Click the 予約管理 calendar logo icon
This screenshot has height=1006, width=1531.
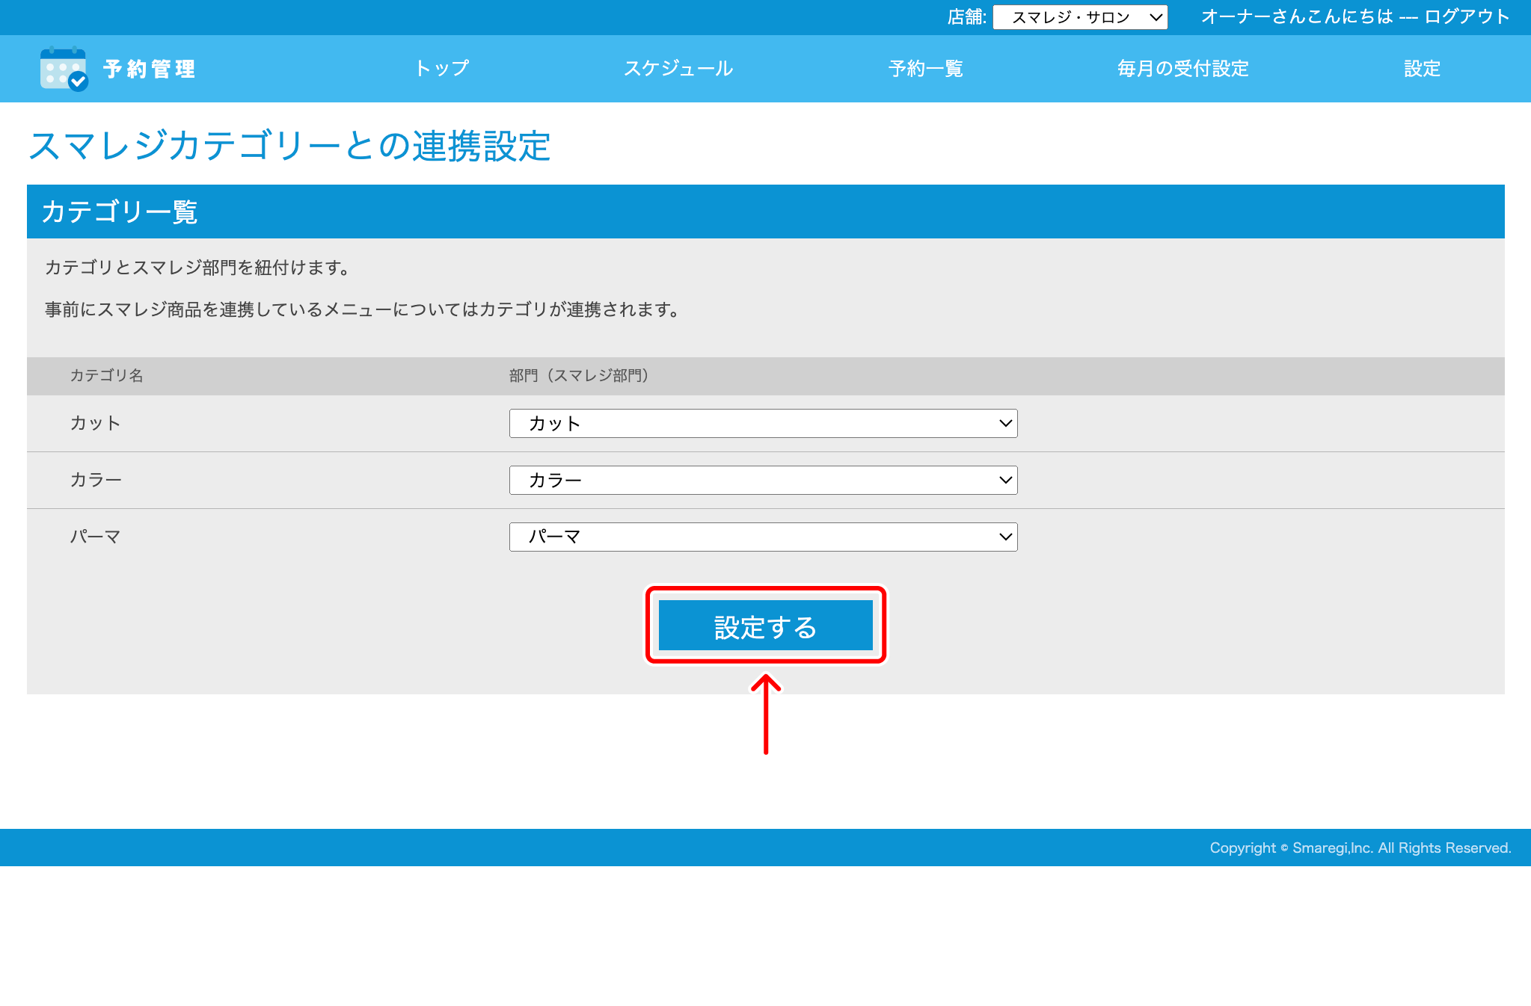click(x=64, y=69)
